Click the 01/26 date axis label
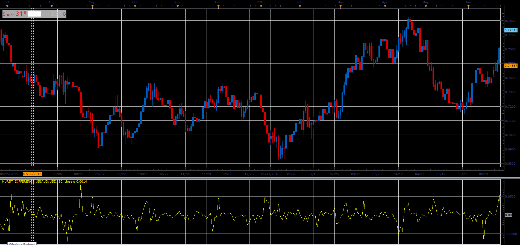The width and height of the screenshot is (520, 245). click(x=292, y=174)
